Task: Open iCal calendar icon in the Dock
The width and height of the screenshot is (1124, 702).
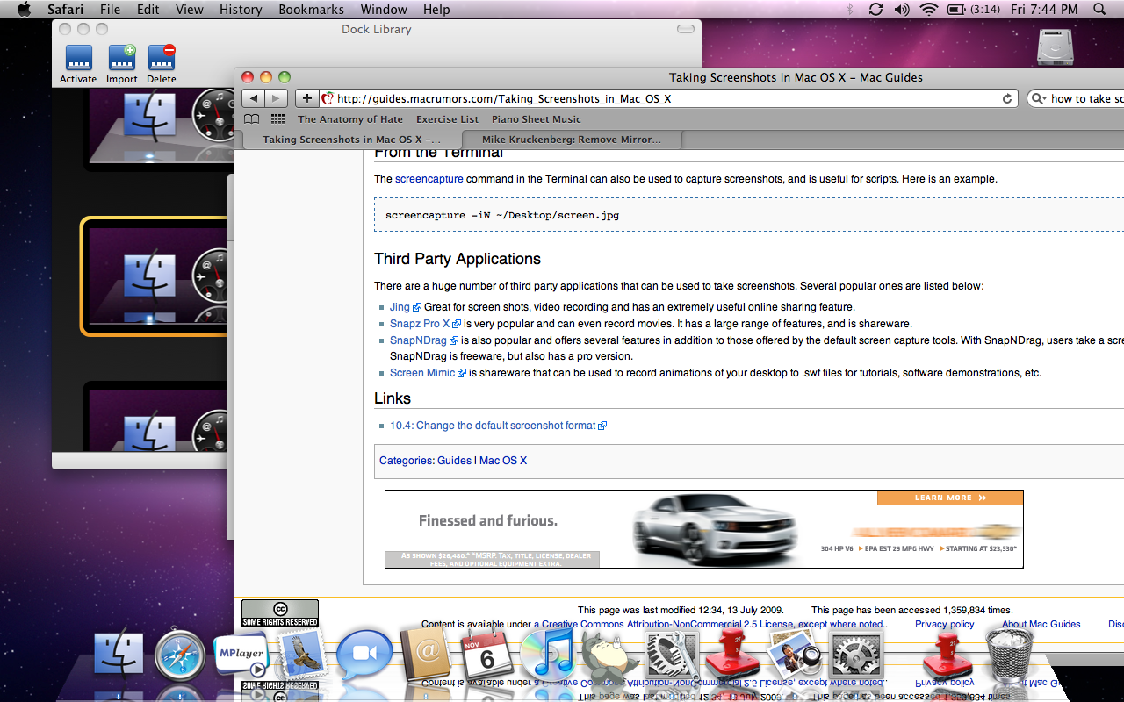Action: [486, 655]
